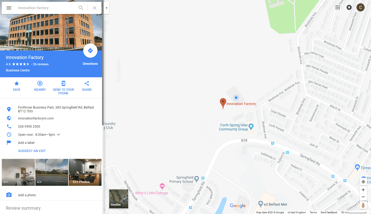Share this place
This screenshot has height=214, width=371.
coord(87,86)
